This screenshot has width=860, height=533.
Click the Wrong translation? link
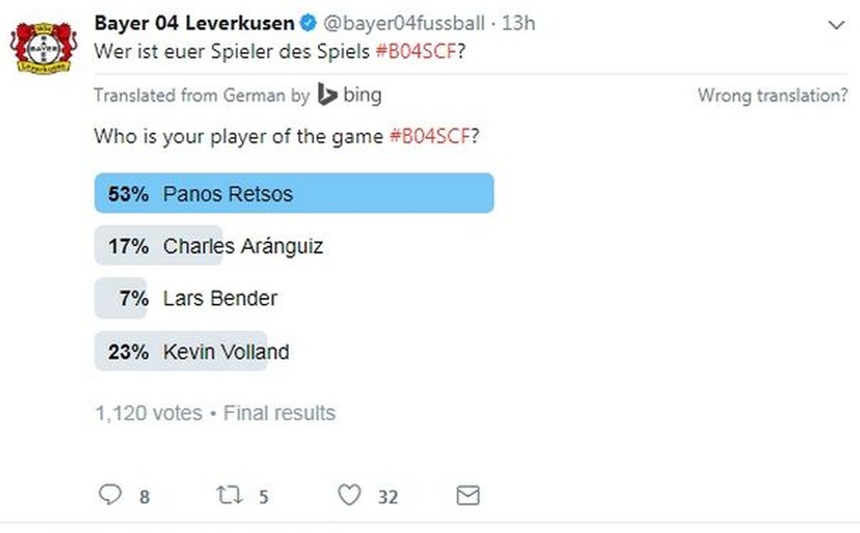[x=773, y=96]
